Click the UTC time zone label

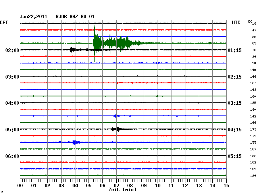(236, 23)
